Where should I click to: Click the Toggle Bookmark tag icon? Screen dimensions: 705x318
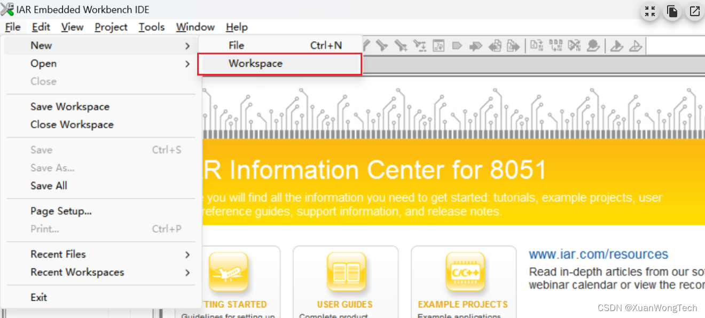457,46
